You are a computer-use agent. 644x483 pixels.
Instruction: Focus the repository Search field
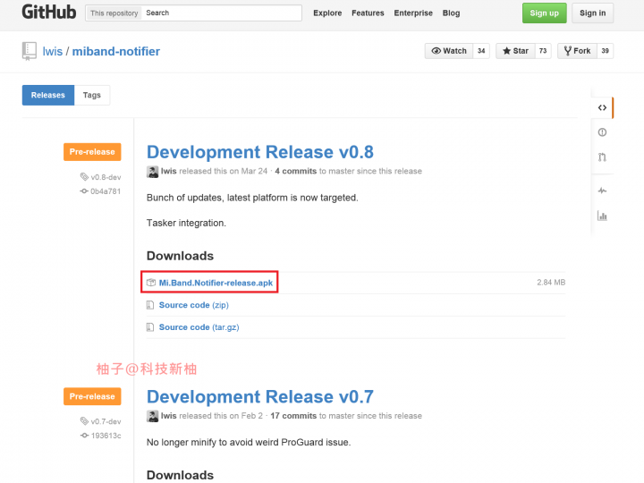[222, 13]
